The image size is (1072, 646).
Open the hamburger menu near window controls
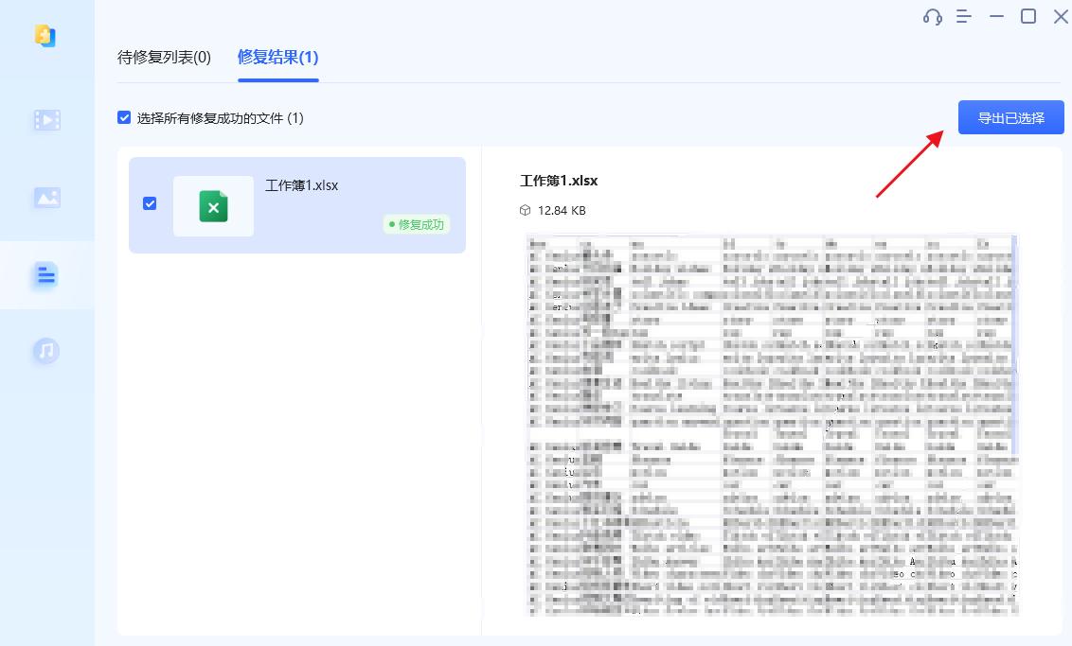963,16
